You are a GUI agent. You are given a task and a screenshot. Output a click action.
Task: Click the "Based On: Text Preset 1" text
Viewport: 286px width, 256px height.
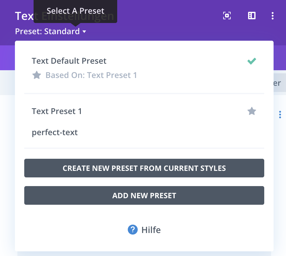[x=91, y=75]
